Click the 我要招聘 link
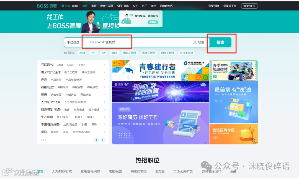Viewport: 299px width, 178px height. coord(213,6)
